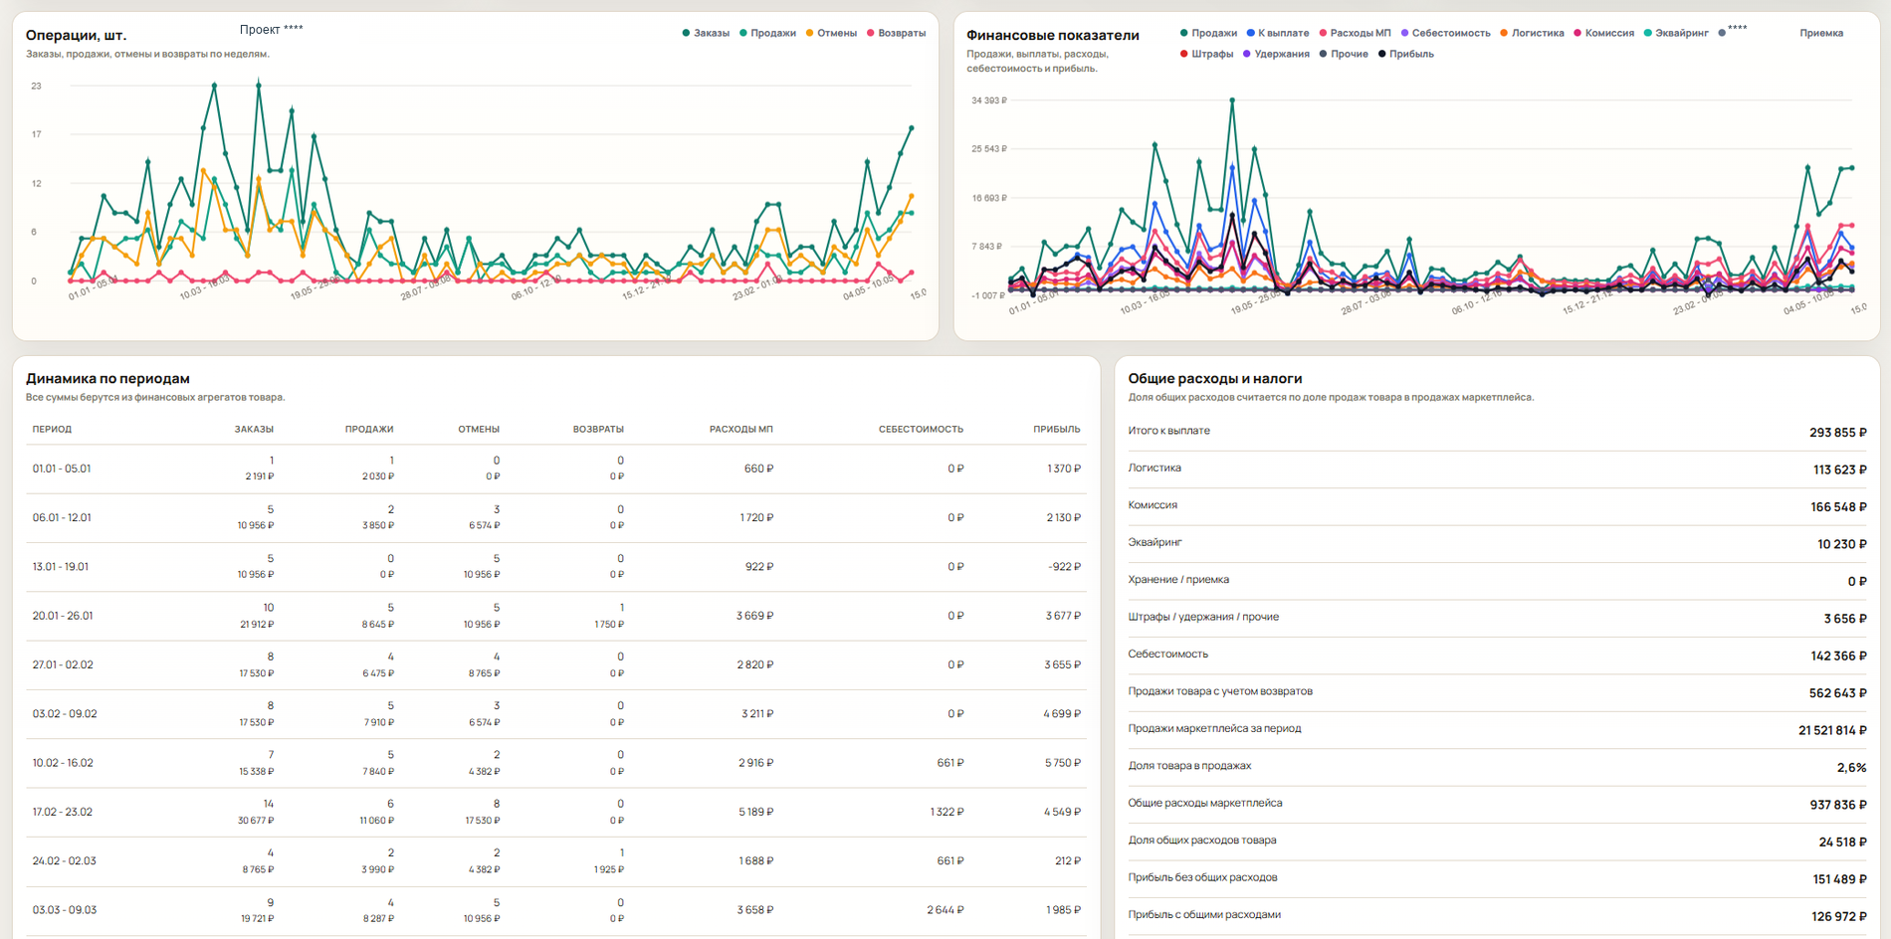Select the period row 01.01 - 05.01
This screenshot has height=939, width=1891.
point(556,469)
